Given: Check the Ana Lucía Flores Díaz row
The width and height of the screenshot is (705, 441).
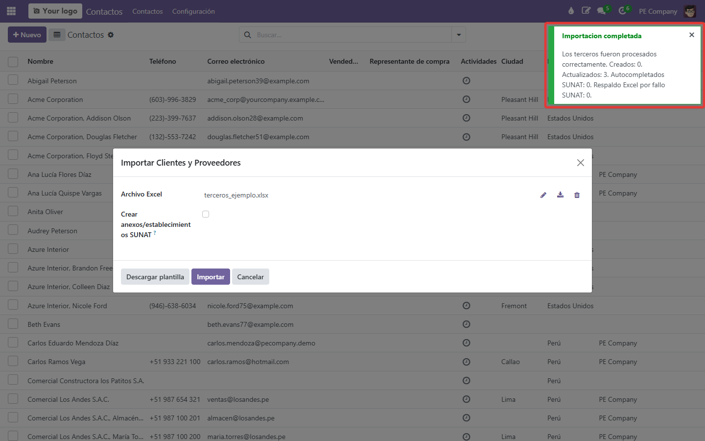Looking at the screenshot, I should (x=13, y=174).
